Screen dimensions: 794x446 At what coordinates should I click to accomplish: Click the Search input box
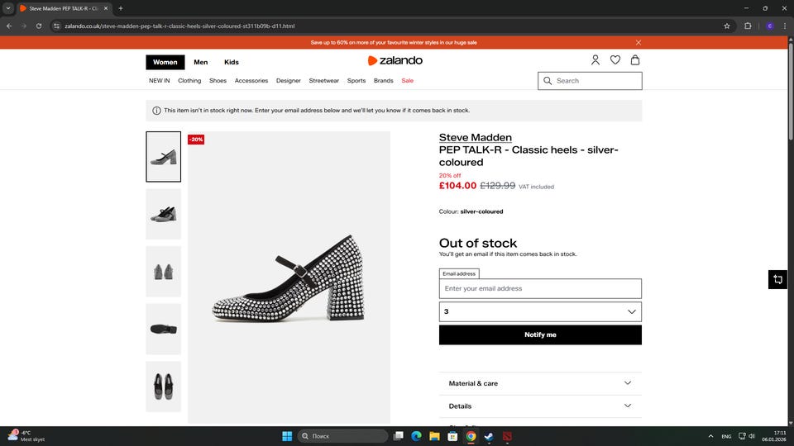[x=590, y=81]
